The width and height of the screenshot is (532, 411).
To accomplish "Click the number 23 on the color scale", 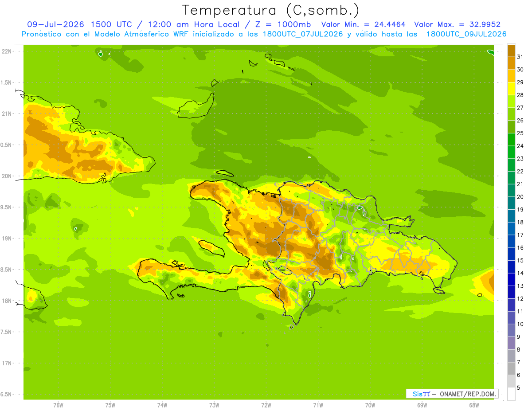I will 520,159.
